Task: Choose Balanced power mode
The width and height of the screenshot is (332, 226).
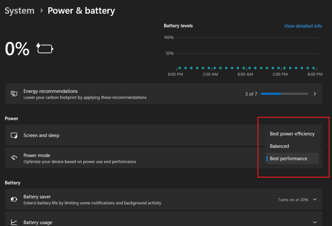Action: [279, 146]
